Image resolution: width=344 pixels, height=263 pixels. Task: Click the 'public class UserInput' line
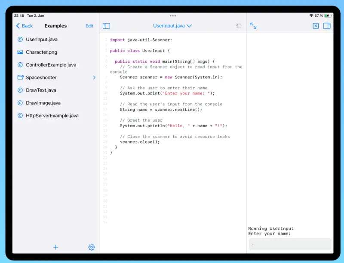point(140,51)
